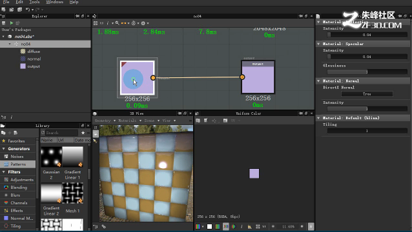Open the Geometry menu in 3D View
The height and width of the screenshot is (232, 412).
tap(105, 121)
